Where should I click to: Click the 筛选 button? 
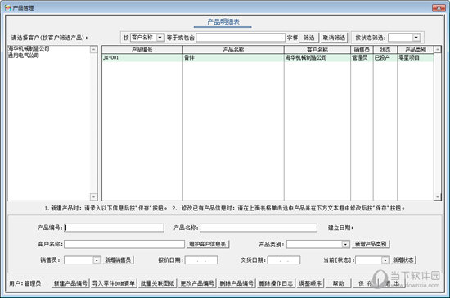[308, 38]
